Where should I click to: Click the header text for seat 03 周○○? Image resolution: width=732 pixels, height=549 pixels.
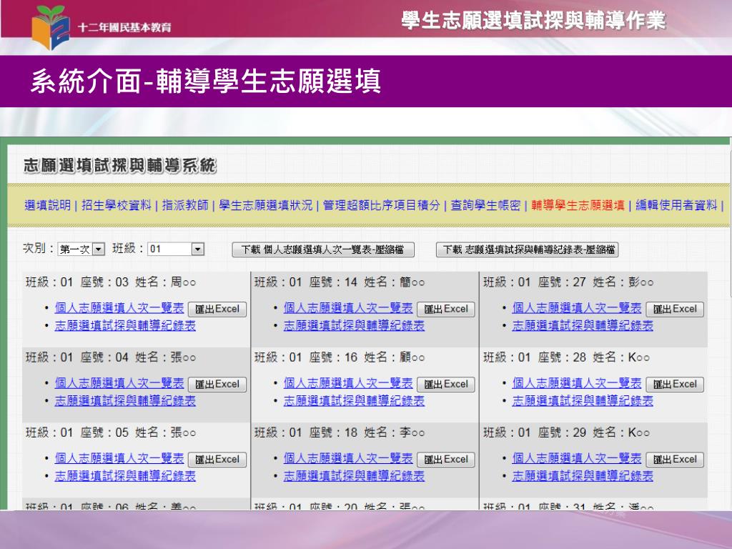pos(111,282)
